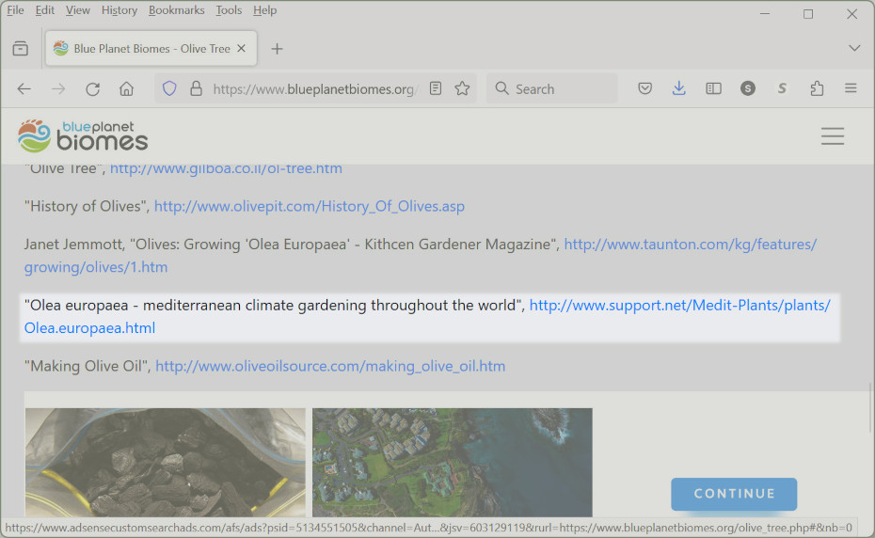
Task: Toggle the sidebar view
Action: click(714, 89)
